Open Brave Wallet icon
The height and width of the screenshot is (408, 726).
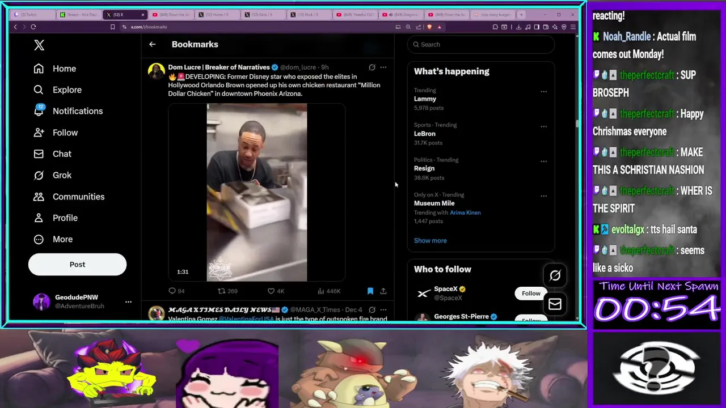coord(546,27)
